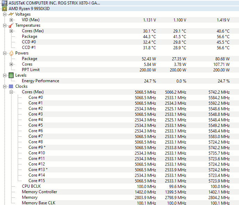Expand the Cores node under Powers

pyautogui.click(x=11, y=64)
